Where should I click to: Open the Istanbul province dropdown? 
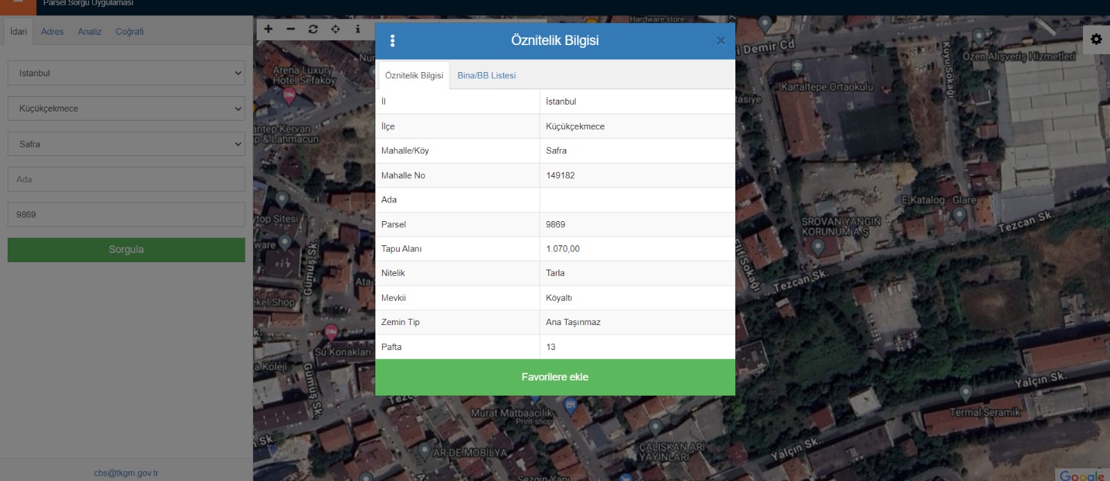click(x=126, y=73)
